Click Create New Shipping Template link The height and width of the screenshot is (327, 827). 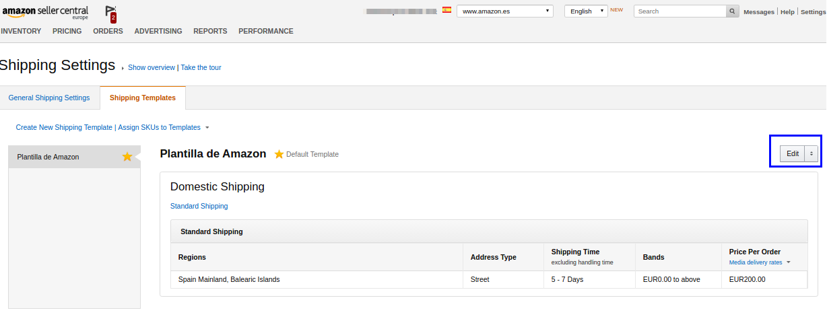coord(64,127)
